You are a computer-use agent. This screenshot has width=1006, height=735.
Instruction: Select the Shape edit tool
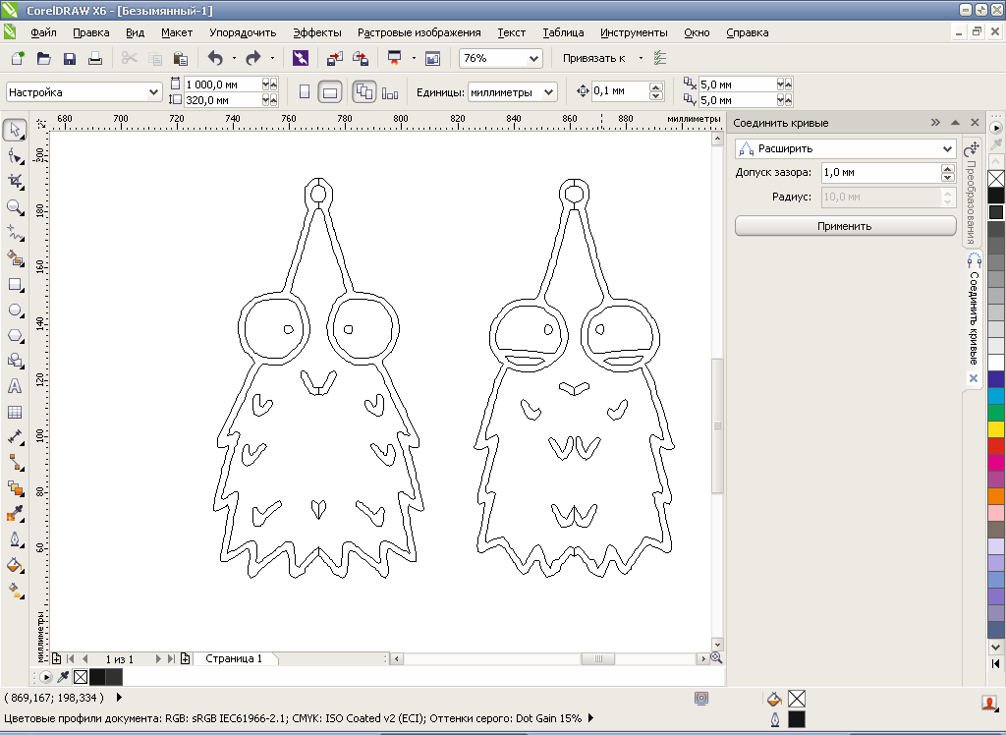pos(15,156)
